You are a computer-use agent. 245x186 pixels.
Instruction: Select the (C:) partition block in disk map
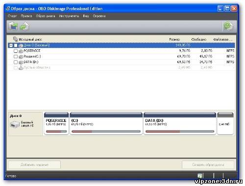pos(106,123)
